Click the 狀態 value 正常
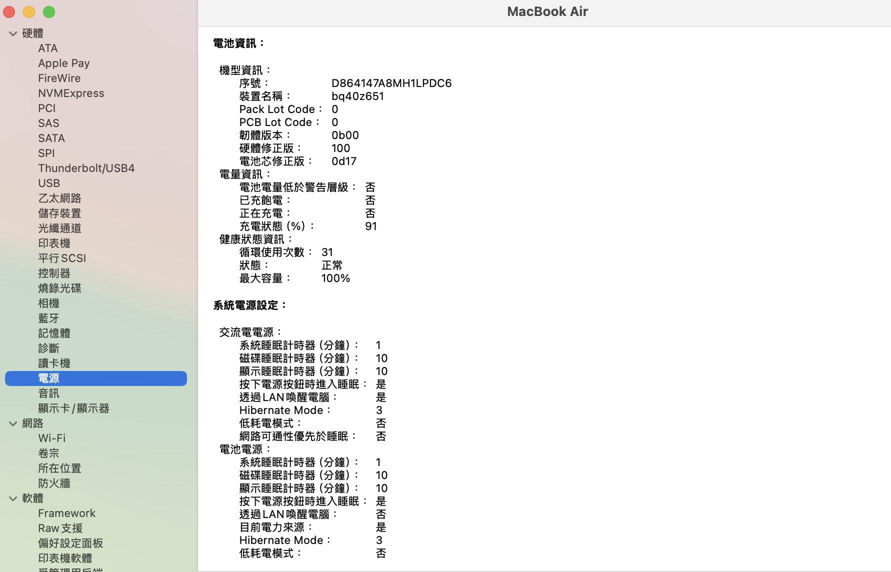This screenshot has height=572, width=891. point(332,265)
